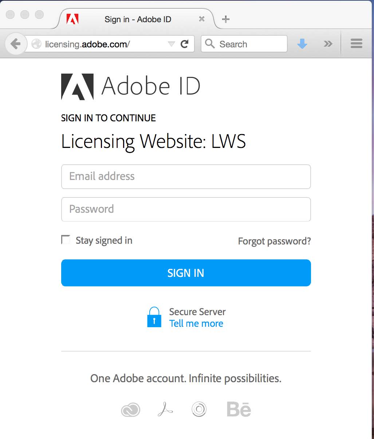Click the Creative Cloud icon in footer
The width and height of the screenshot is (374, 439).
130,409
